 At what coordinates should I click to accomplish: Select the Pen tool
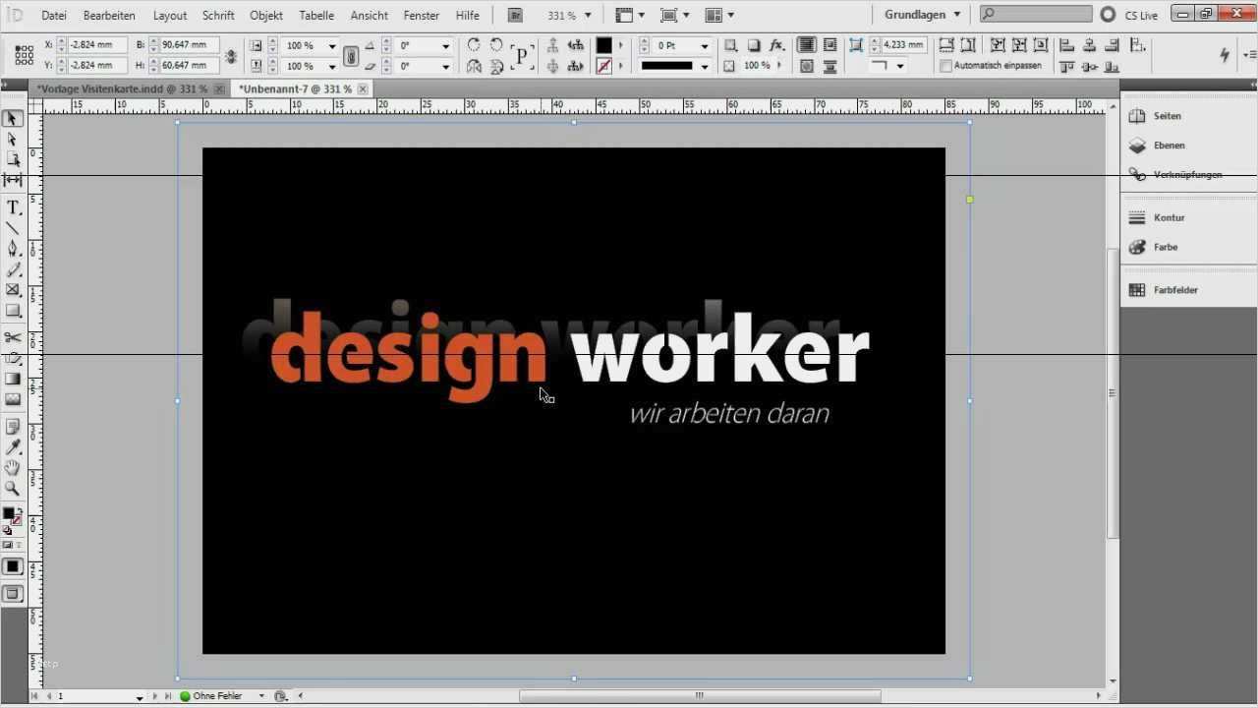(13, 249)
